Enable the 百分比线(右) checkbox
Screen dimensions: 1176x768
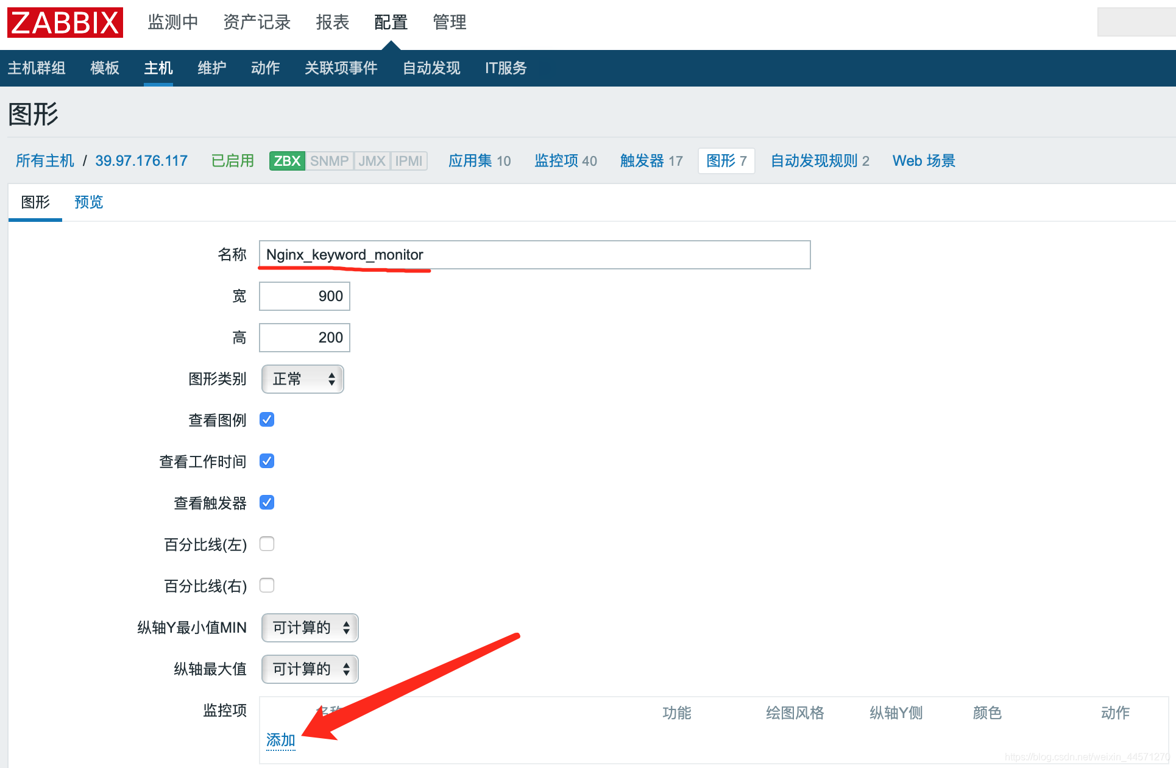click(267, 585)
